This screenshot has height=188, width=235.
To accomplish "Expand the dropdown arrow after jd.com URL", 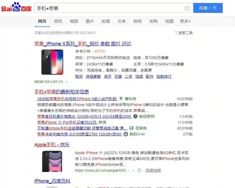I will coord(133,170).
